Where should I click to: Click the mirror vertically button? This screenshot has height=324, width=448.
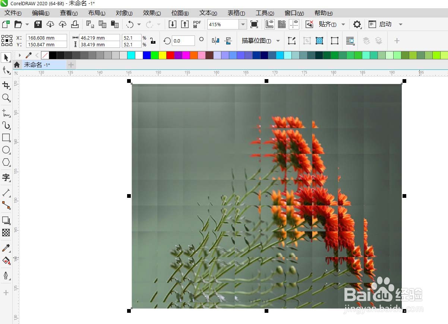[x=229, y=40]
